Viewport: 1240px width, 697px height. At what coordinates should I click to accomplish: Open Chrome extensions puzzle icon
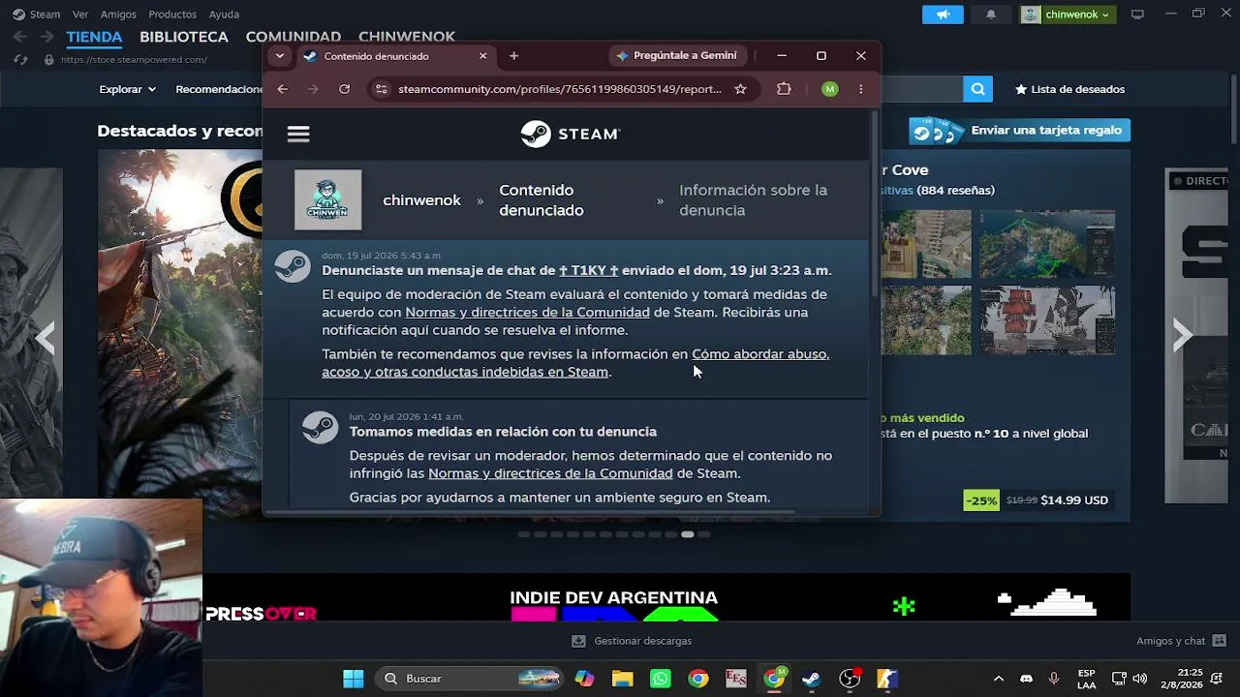784,89
